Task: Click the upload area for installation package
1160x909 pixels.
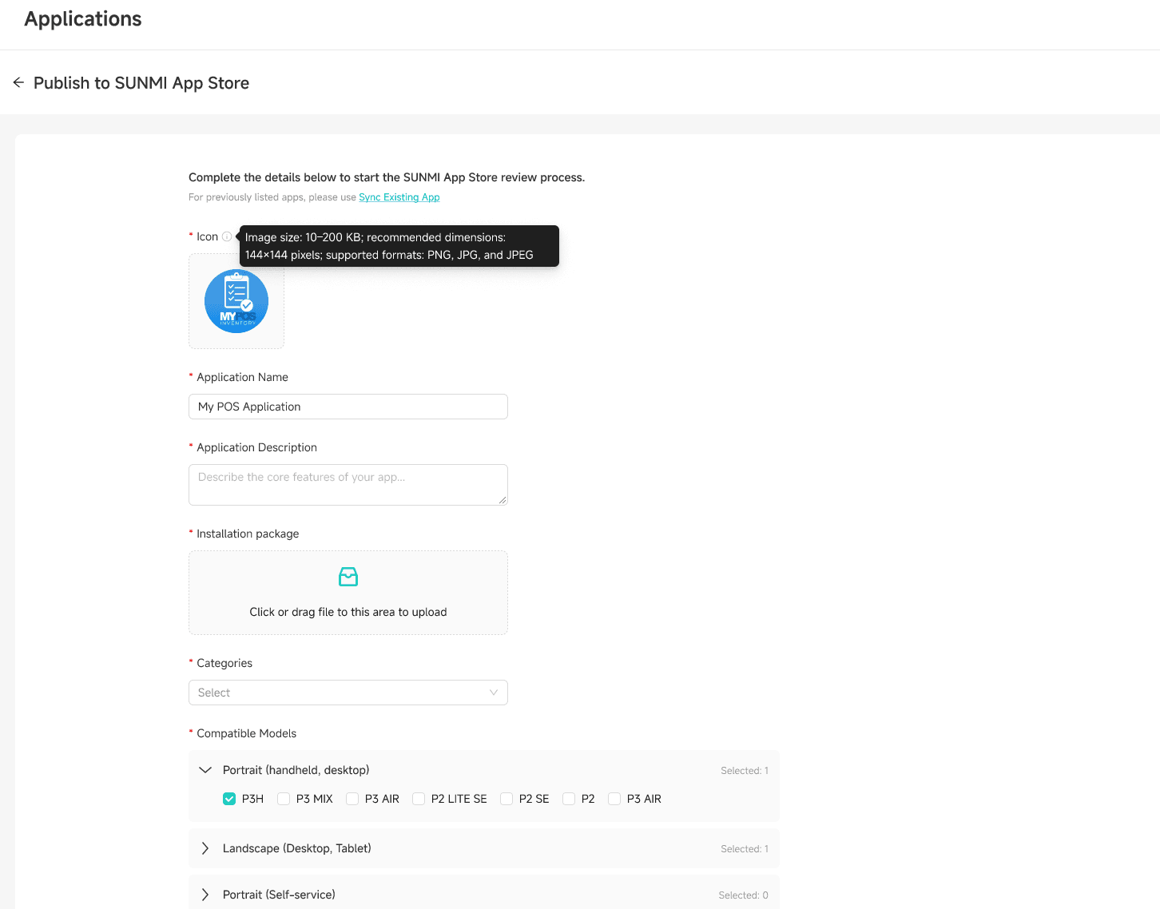Action: point(348,593)
